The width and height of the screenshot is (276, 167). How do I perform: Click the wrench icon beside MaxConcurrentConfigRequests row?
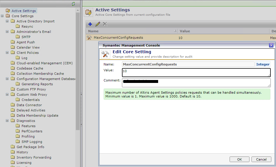click(x=89, y=38)
